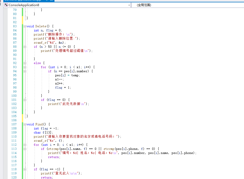Click line number 95 in the gutter
Viewport: 244px width, 179px height.
15,75
